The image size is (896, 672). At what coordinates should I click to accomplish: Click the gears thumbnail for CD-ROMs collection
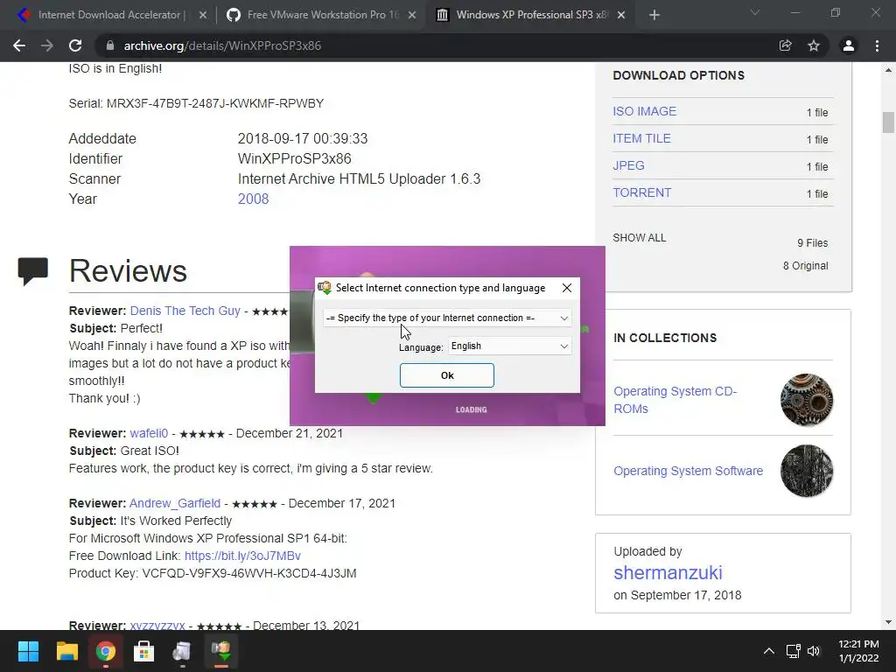(807, 400)
